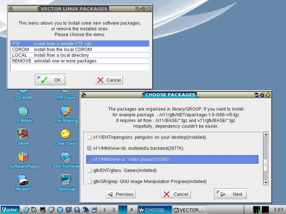Open the Terminal desktop icon
Viewport: 286px width, 214px height.
(x=66, y=180)
